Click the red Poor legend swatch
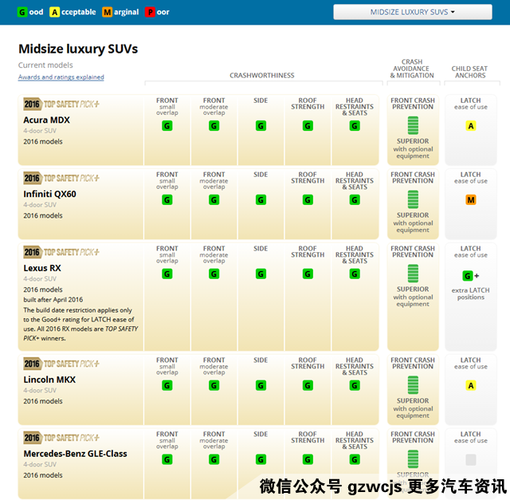This screenshot has height=500, width=510. point(151,12)
